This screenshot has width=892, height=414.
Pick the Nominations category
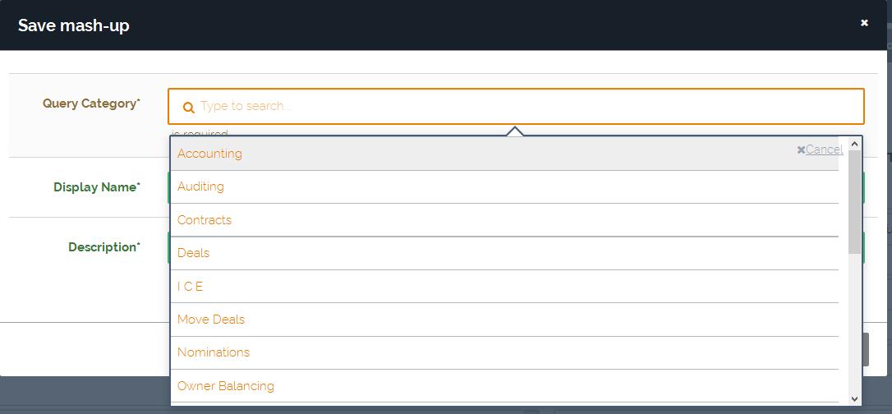214,352
